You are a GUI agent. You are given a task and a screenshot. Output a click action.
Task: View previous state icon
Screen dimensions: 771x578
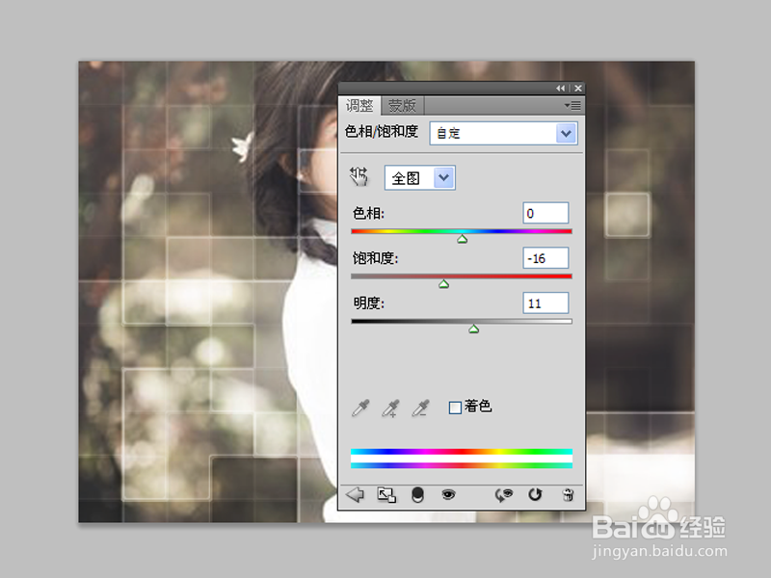503,495
